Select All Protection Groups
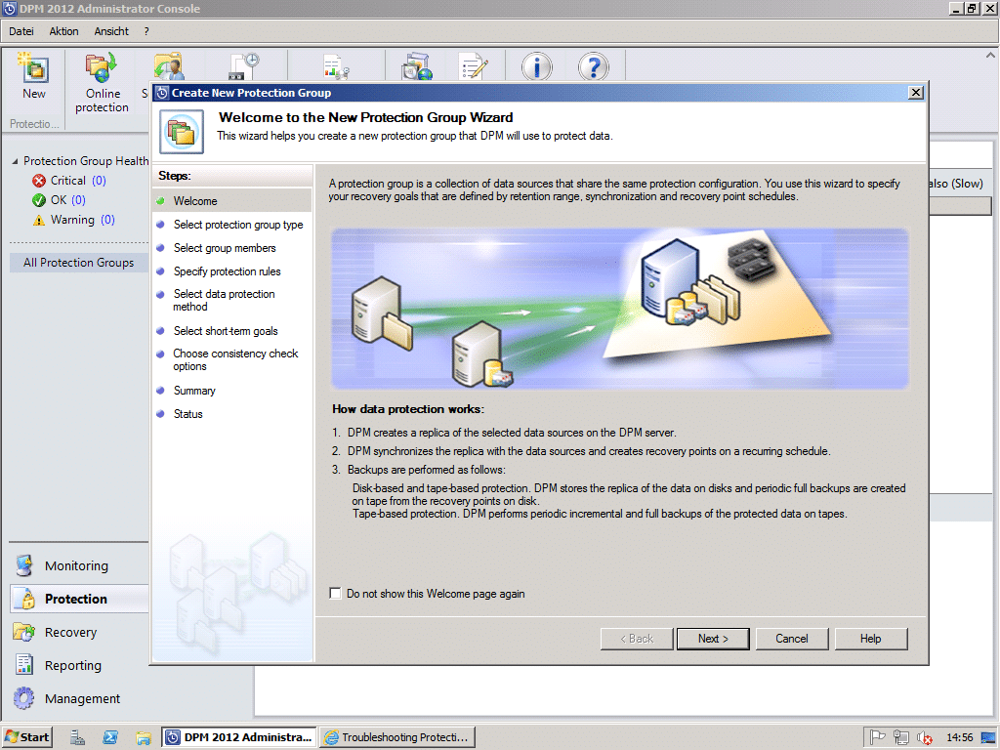1000x750 pixels. [x=78, y=263]
